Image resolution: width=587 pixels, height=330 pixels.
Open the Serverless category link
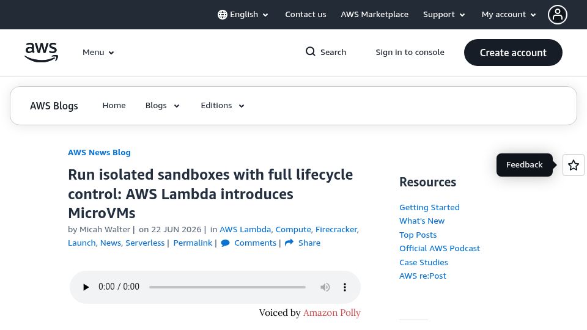click(x=145, y=243)
